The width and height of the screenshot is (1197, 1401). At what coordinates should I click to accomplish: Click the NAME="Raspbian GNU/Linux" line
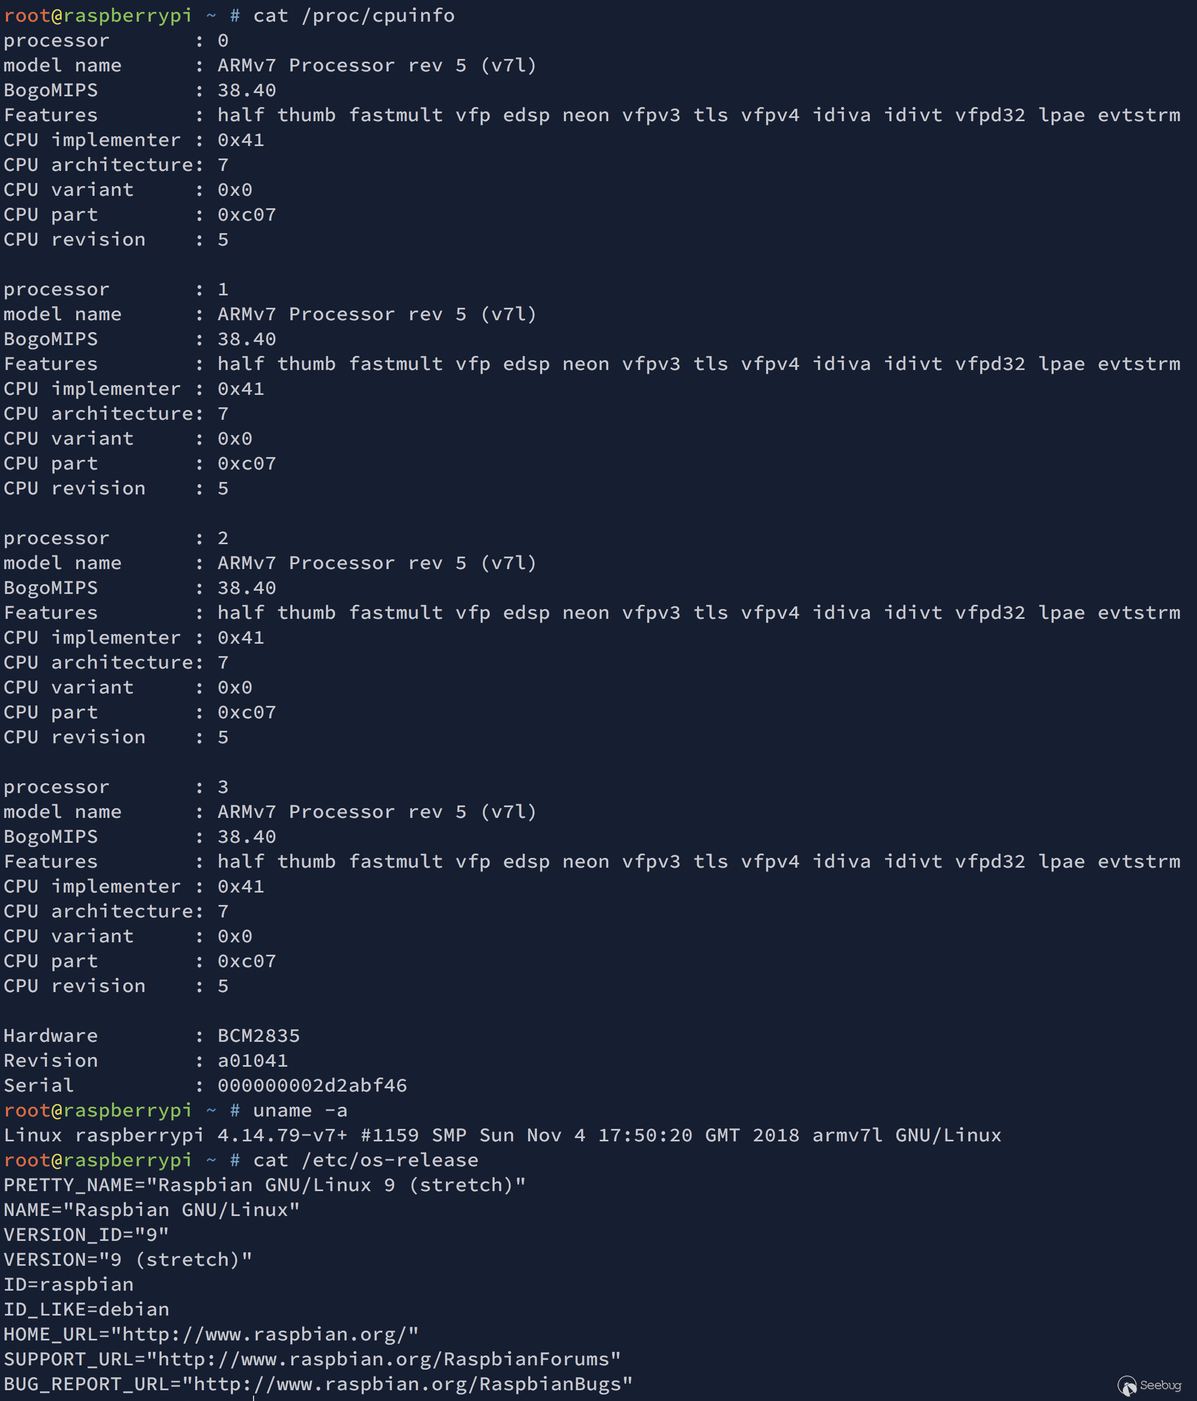click(x=151, y=1210)
